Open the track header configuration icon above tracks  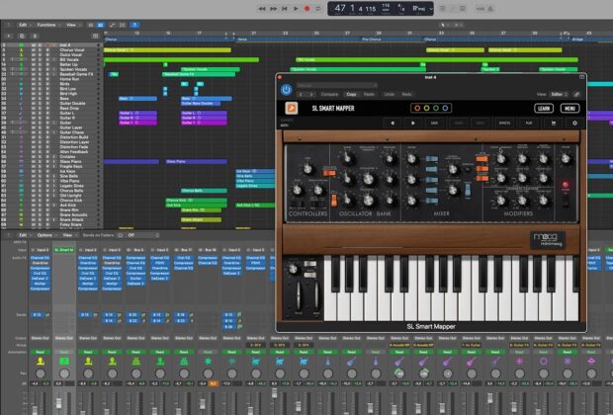pyautogui.click(x=95, y=36)
